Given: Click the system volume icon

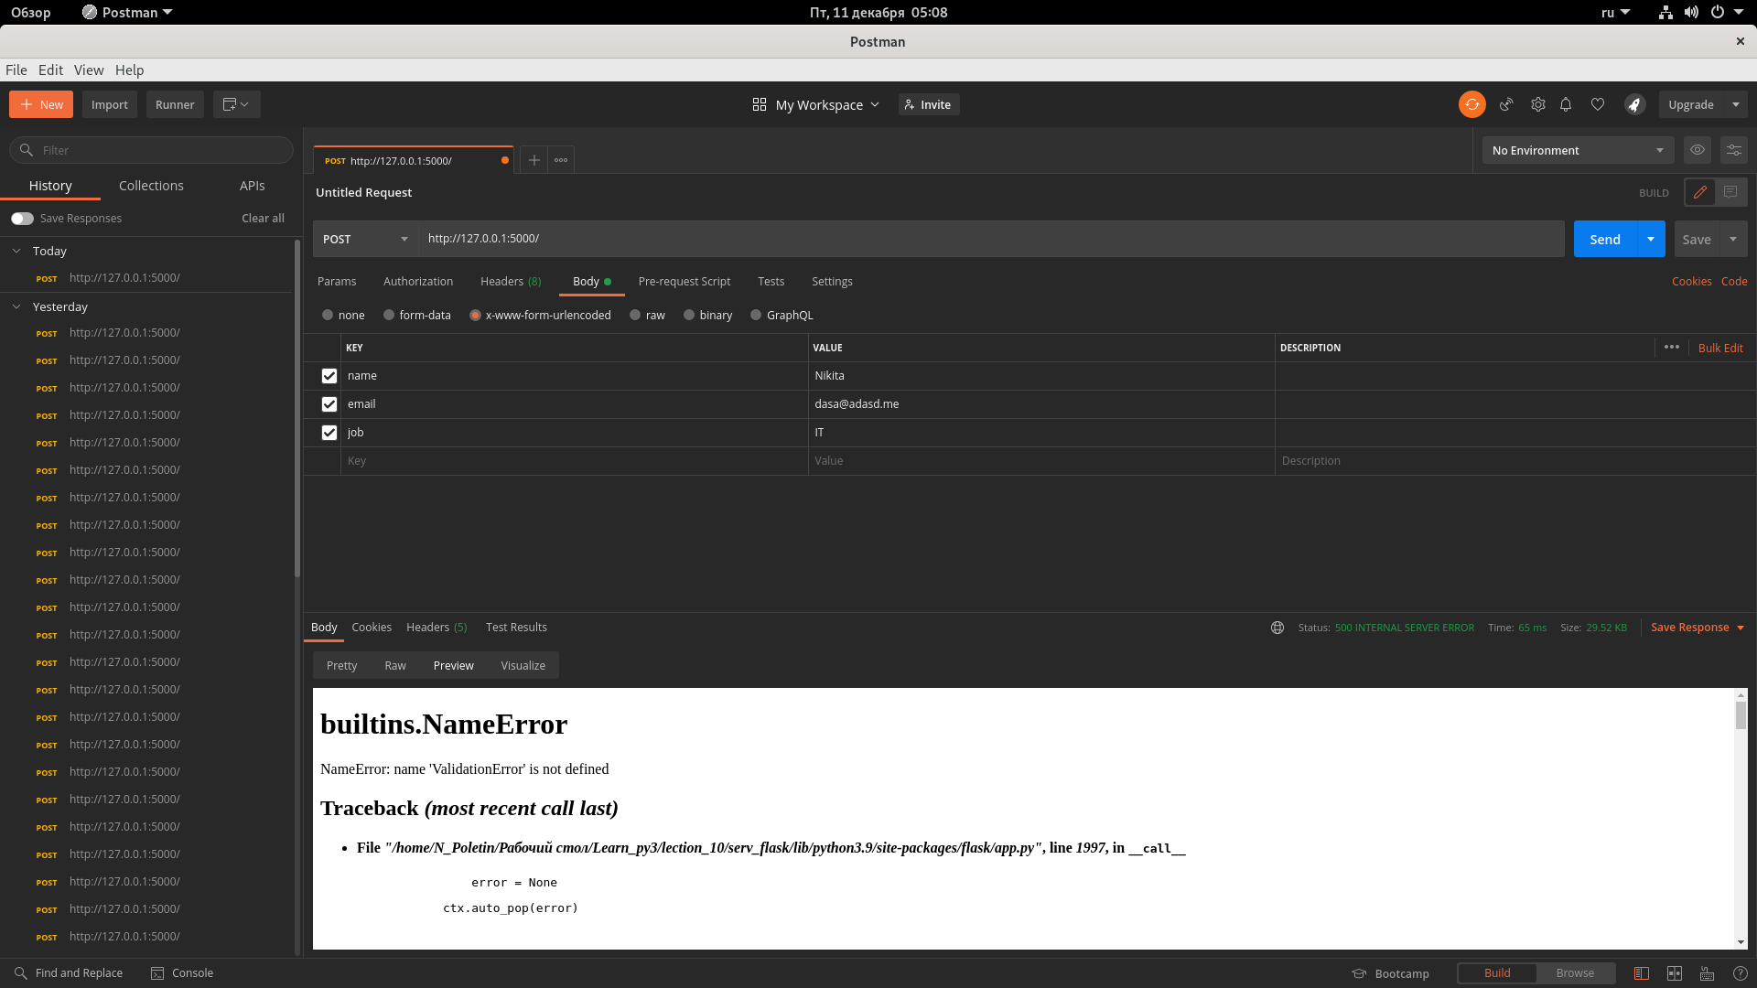Looking at the screenshot, I should click(1691, 12).
